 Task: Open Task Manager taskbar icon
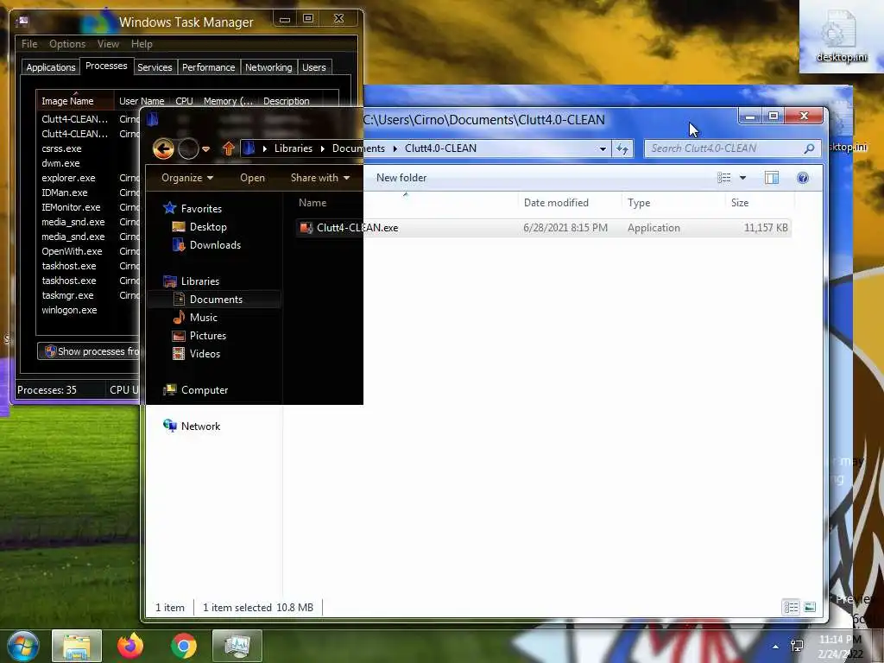tap(237, 646)
